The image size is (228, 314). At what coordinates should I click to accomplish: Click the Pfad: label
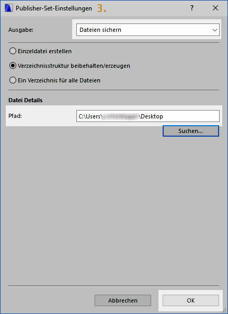tap(15, 116)
